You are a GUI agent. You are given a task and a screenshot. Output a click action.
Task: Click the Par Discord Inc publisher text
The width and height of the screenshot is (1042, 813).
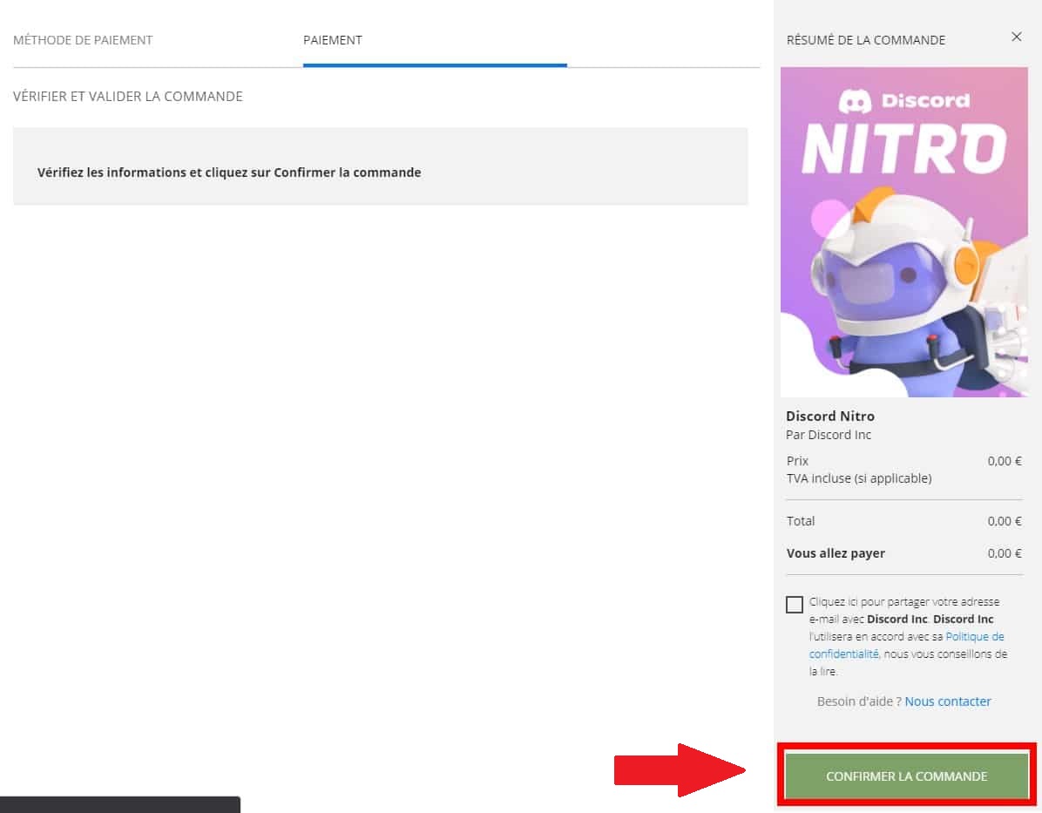click(x=829, y=435)
